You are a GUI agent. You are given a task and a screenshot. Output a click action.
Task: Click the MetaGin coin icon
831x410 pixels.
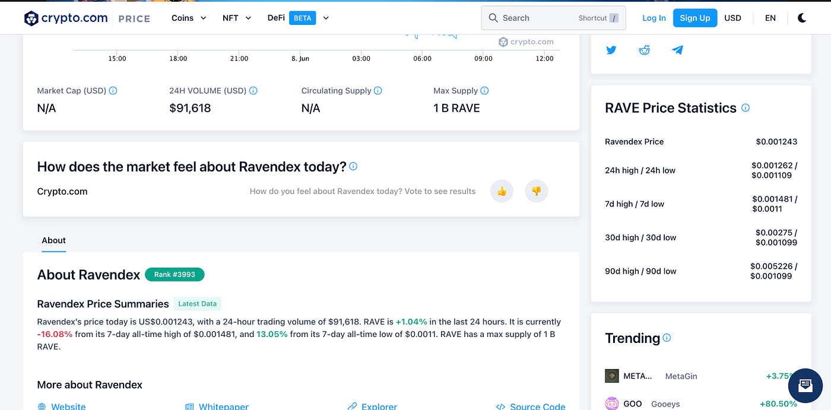612,376
